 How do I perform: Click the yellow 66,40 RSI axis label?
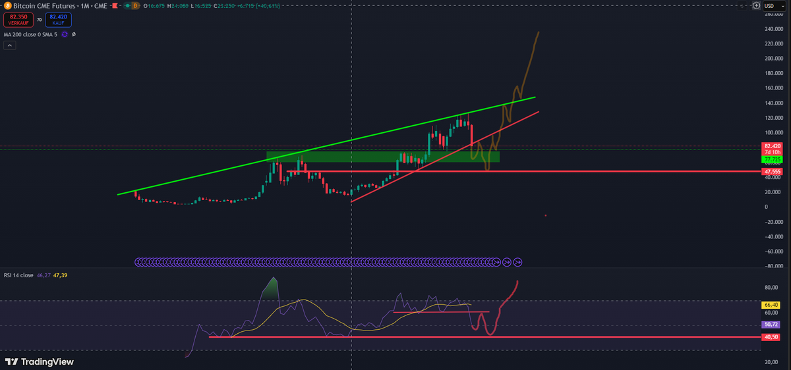tap(771, 305)
